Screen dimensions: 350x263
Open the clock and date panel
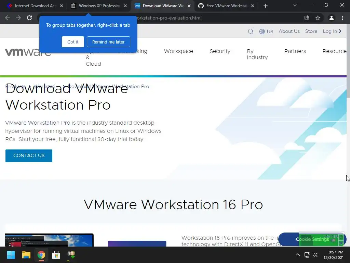click(334, 255)
